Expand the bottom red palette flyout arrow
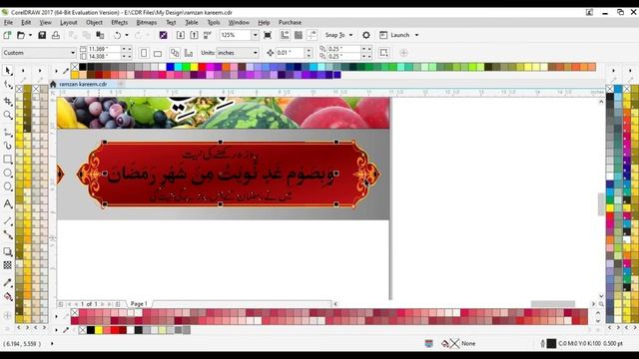639x359 pixels. 56,316
